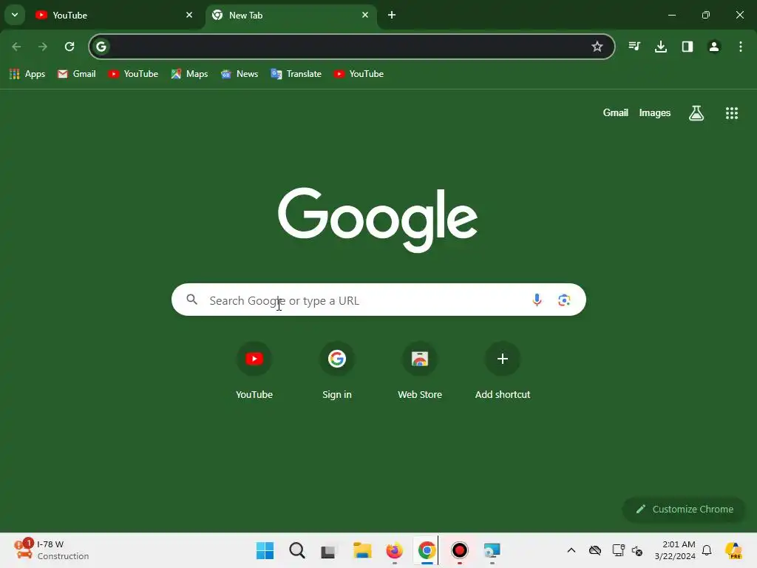The image size is (757, 568).
Task: Open Google apps grid icon
Action: (x=732, y=113)
